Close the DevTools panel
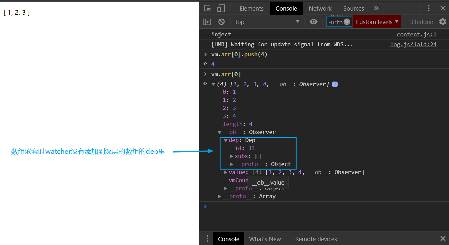Image resolution: width=449 pixels, height=245 pixels. click(443, 8)
